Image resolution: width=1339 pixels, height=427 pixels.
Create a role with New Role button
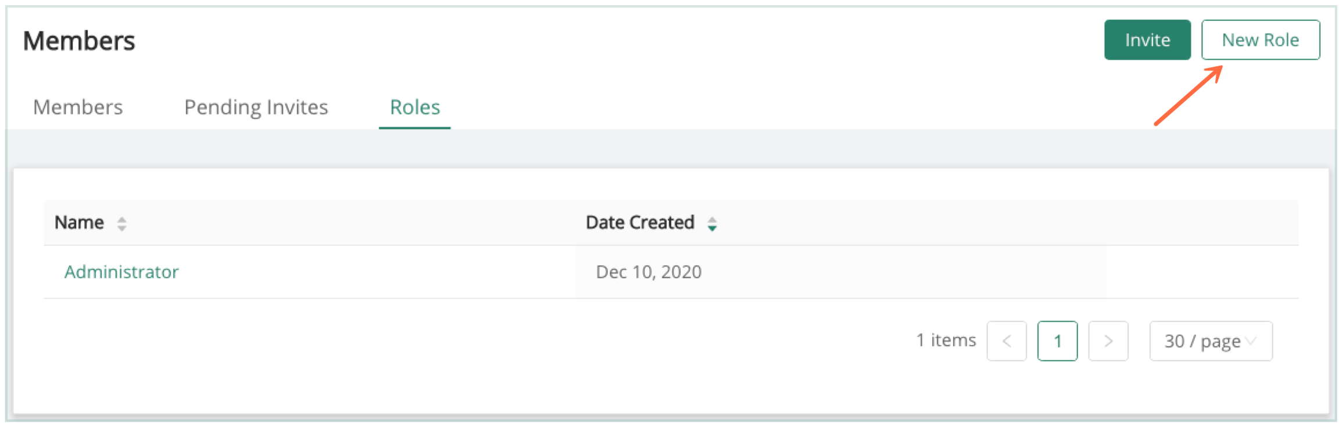(x=1260, y=40)
